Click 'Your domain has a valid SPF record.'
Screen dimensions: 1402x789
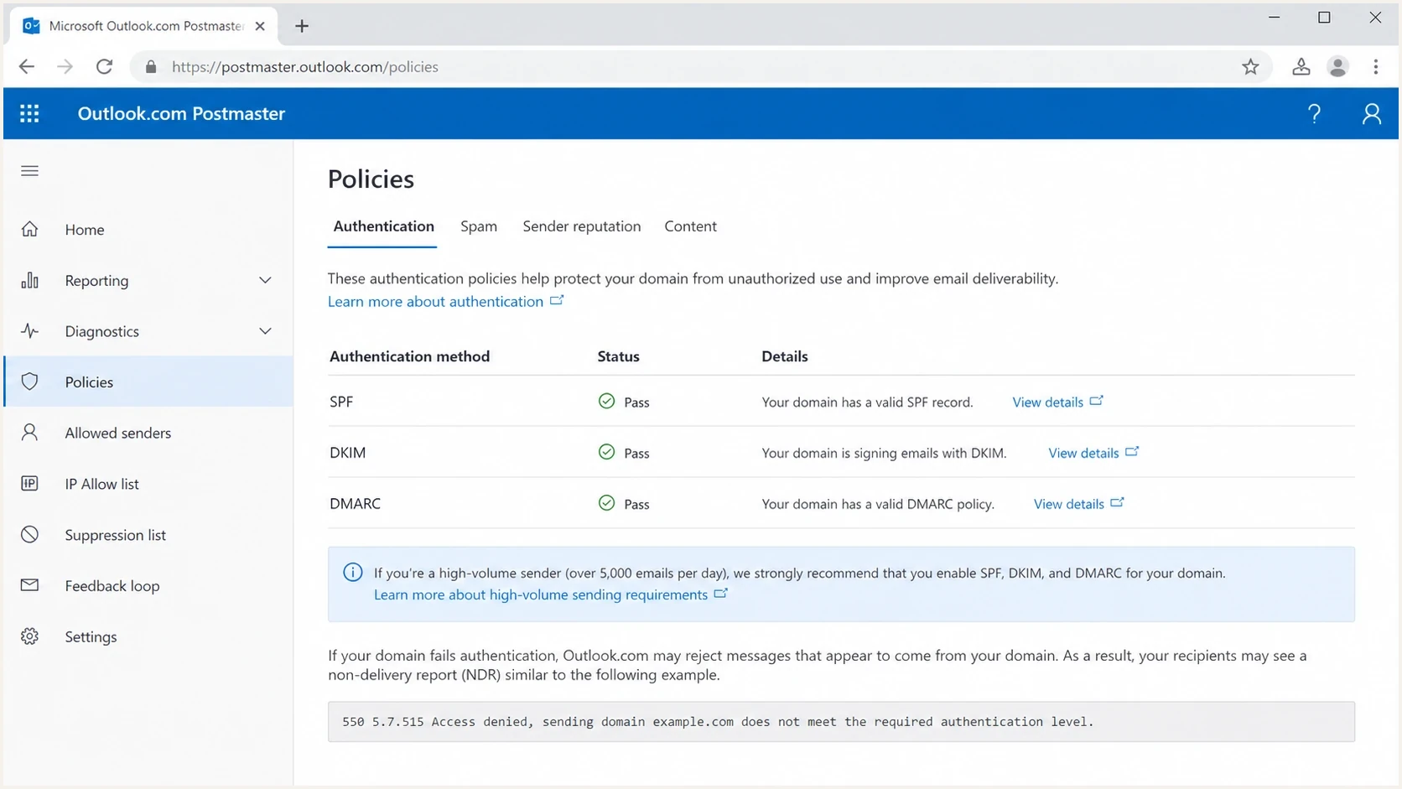coord(867,402)
